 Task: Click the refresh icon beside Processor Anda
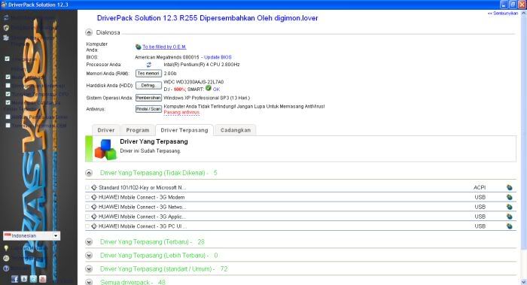pyautogui.click(x=148, y=65)
